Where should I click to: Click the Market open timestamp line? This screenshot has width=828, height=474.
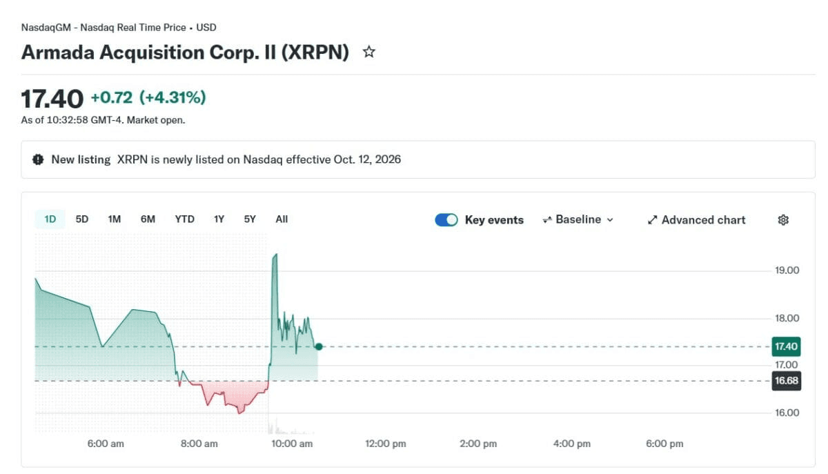click(103, 120)
